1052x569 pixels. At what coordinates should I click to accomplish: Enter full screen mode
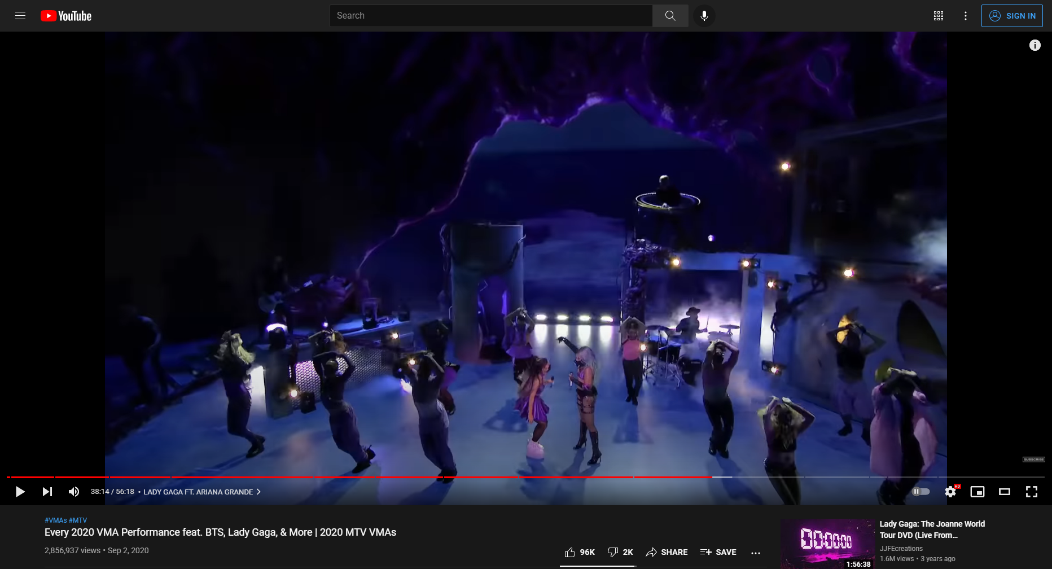point(1031,492)
